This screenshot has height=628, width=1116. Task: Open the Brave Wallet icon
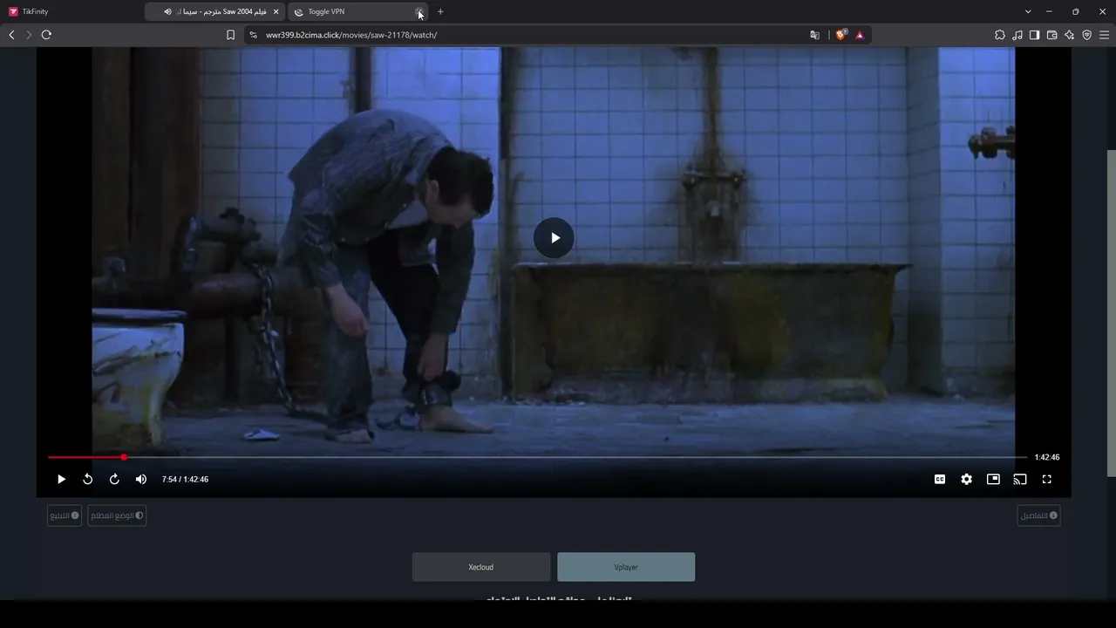[x=1051, y=35]
